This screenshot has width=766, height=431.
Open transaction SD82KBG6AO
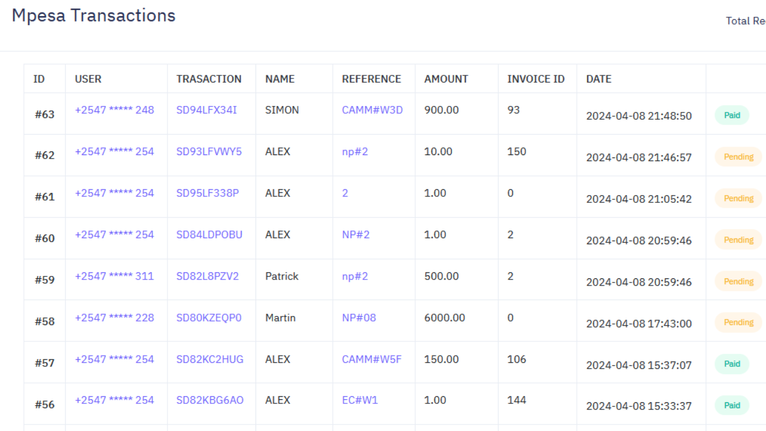coord(210,400)
